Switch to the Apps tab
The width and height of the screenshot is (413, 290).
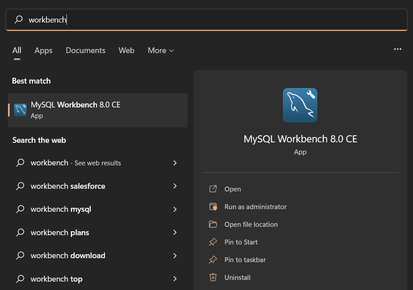(43, 50)
